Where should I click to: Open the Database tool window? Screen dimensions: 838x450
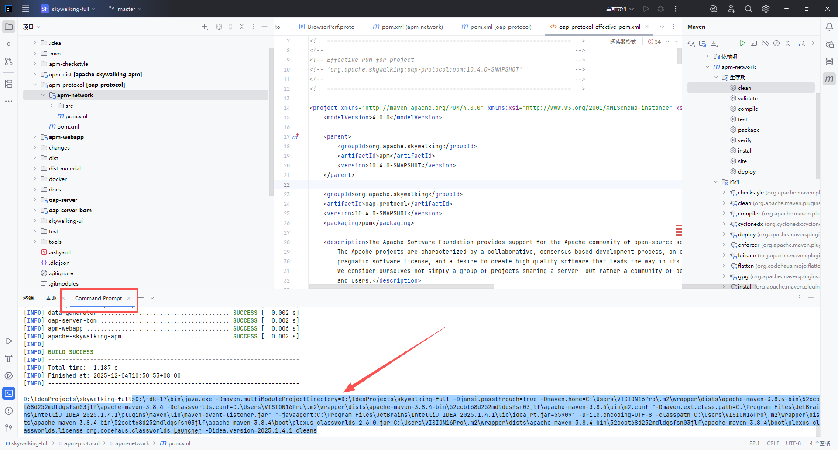pyautogui.click(x=829, y=61)
